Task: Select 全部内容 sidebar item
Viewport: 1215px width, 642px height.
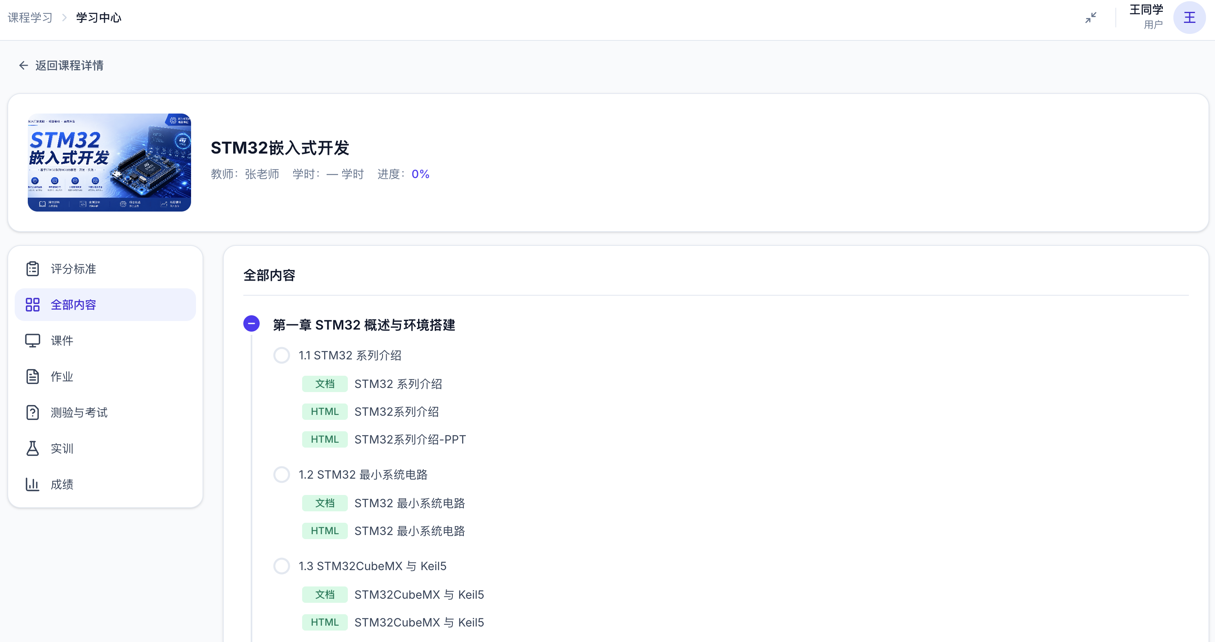Action: tap(105, 305)
